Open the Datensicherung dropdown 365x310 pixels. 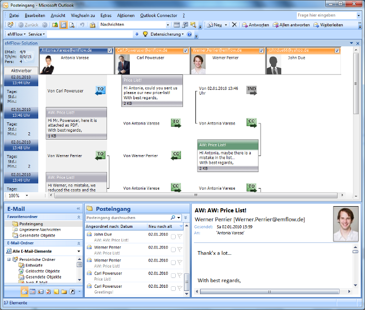(167, 34)
